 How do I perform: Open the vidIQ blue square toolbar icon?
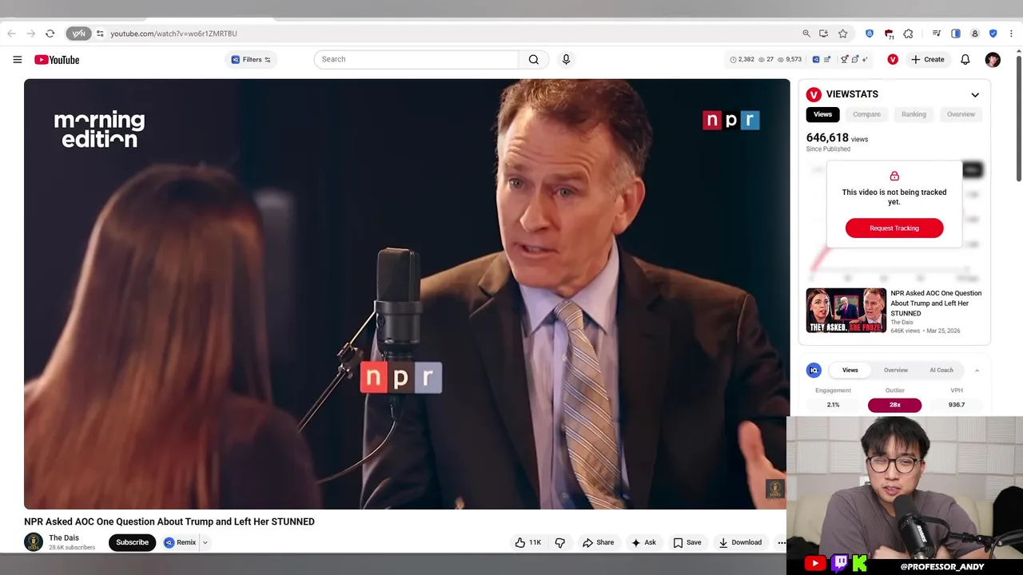(816, 60)
